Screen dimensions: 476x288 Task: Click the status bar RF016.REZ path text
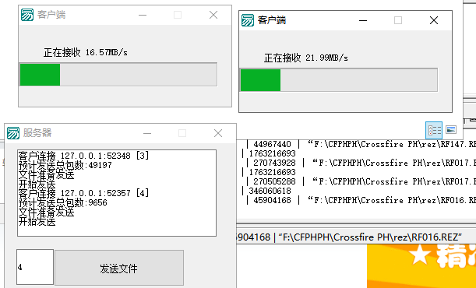pyautogui.click(x=370, y=237)
